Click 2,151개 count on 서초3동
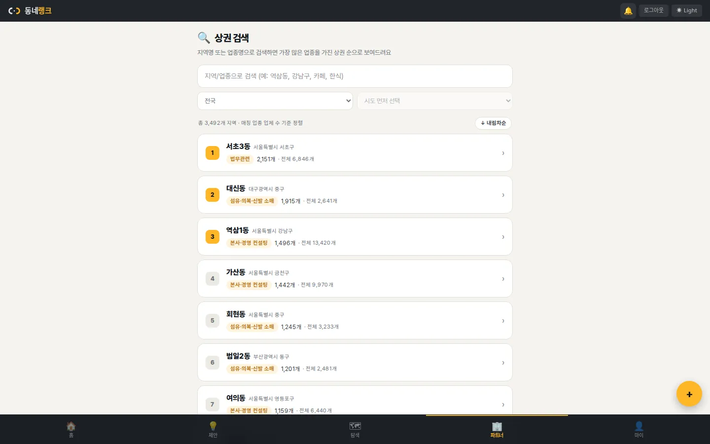The width and height of the screenshot is (710, 444). point(266,159)
